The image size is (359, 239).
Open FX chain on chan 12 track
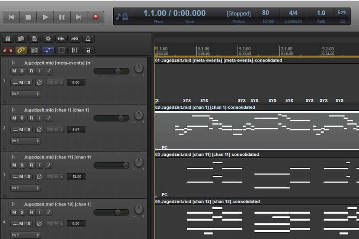click(53, 224)
